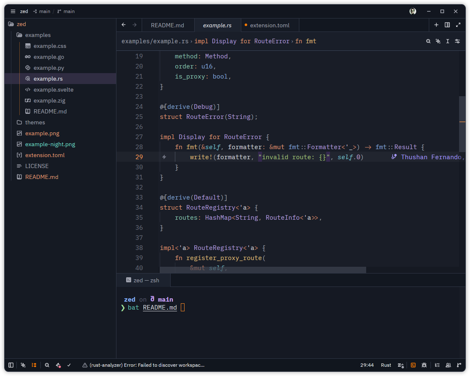Open README.md inside examples folder

click(x=60, y=111)
